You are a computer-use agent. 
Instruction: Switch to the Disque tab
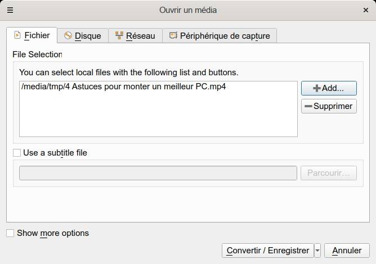coord(83,36)
